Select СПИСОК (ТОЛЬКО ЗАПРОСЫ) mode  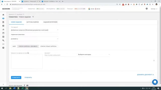point(48,46)
